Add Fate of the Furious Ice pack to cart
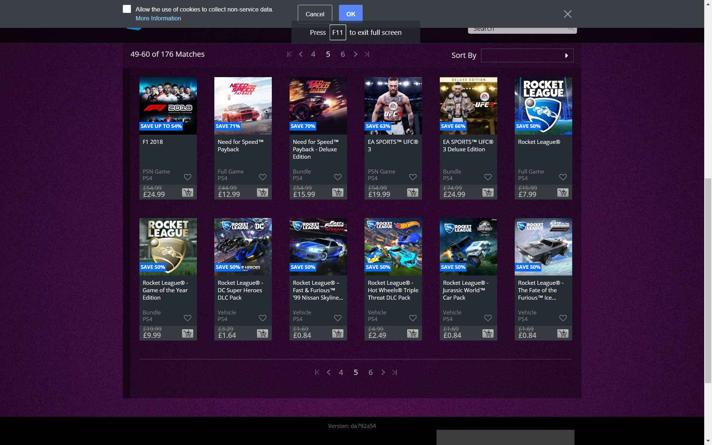Viewport: 712px width, 445px height. pos(563,333)
